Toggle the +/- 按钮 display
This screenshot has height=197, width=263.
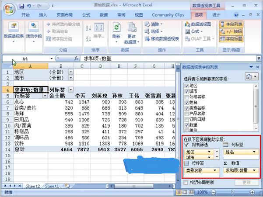click(x=231, y=31)
